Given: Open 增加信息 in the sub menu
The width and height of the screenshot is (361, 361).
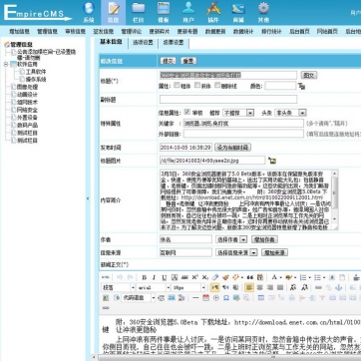Looking at the screenshot, I should click(19, 32).
